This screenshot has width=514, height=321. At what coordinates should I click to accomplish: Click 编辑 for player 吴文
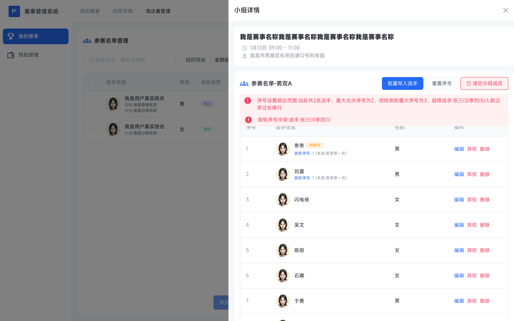coord(459,225)
